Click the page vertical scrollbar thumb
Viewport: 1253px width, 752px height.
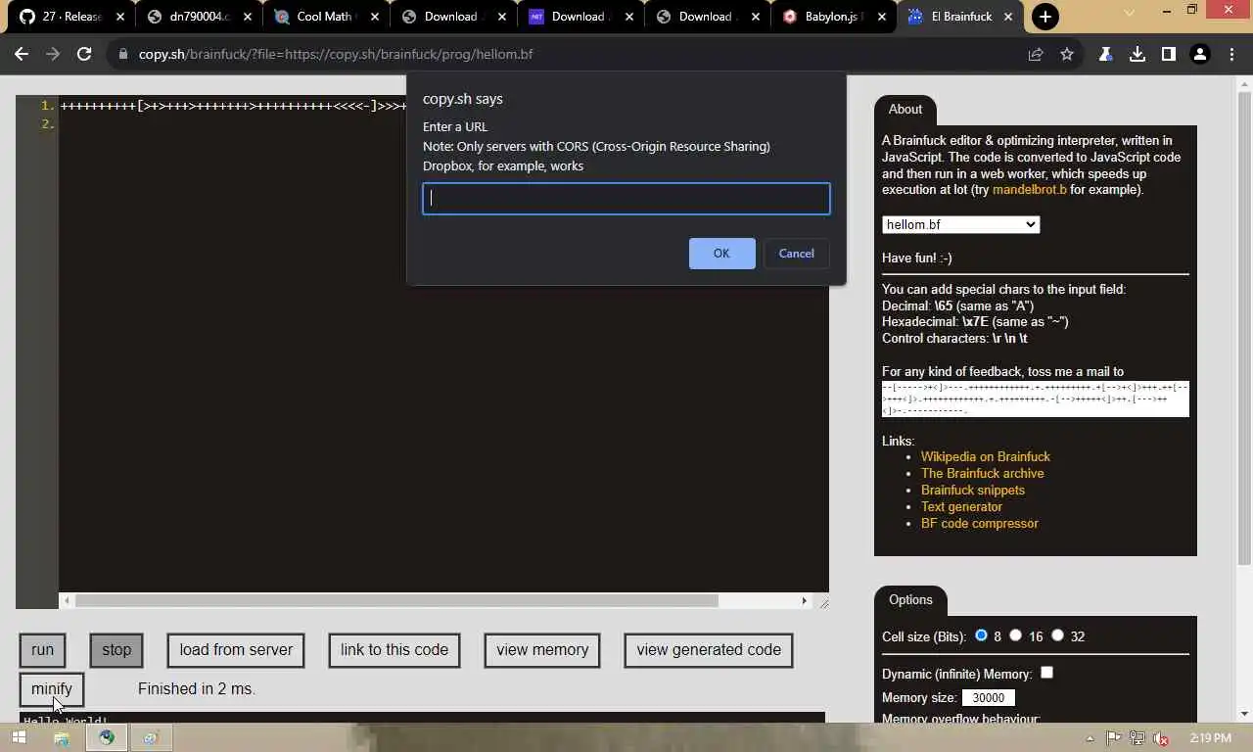(1244, 328)
